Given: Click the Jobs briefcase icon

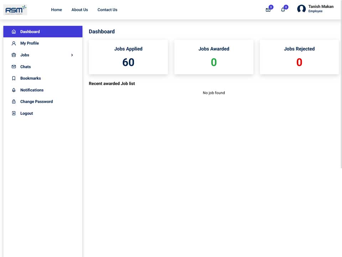Looking at the screenshot, I should coord(14,55).
